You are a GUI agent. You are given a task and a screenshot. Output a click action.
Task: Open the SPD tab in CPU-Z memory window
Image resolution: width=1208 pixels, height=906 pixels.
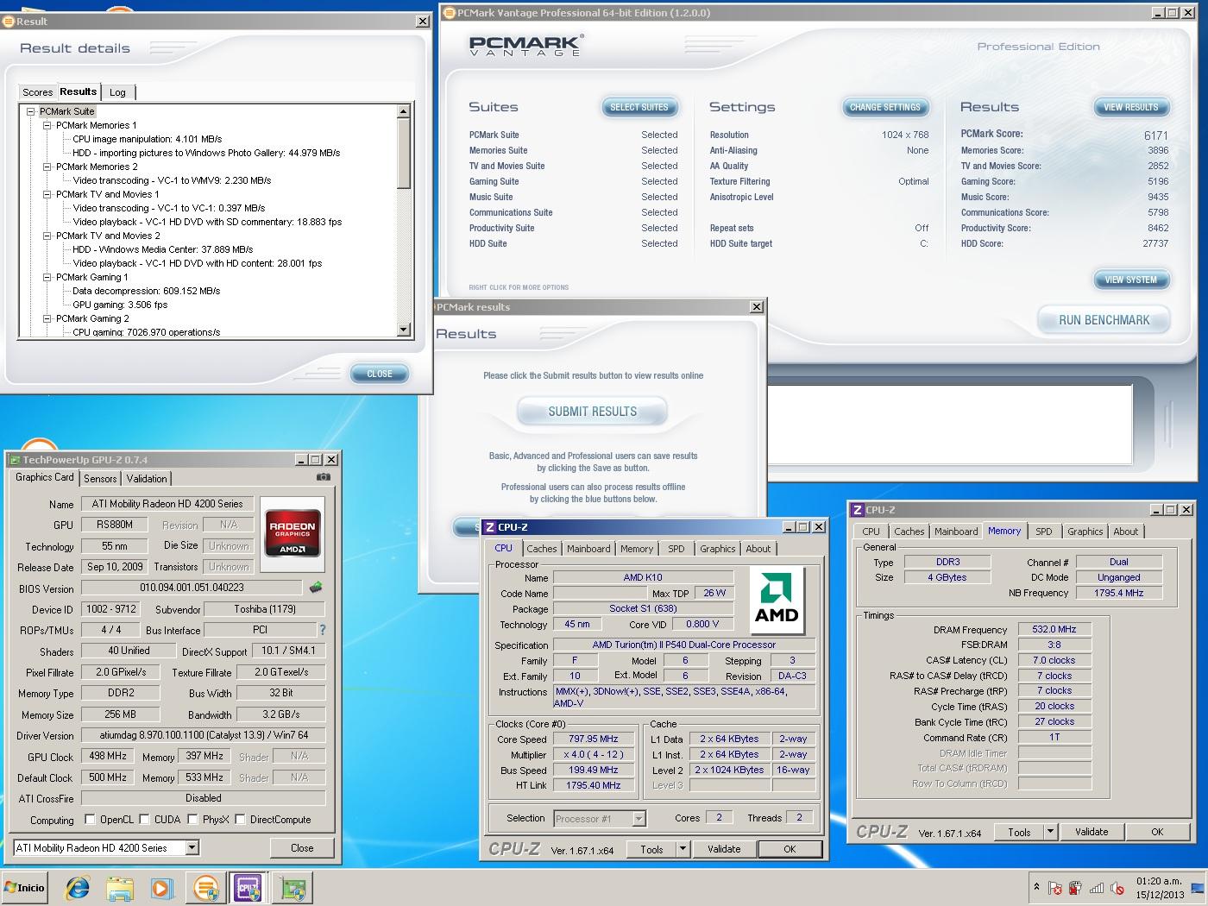click(1044, 532)
